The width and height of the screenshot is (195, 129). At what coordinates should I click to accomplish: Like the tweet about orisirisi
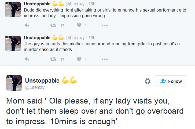(79, 25)
